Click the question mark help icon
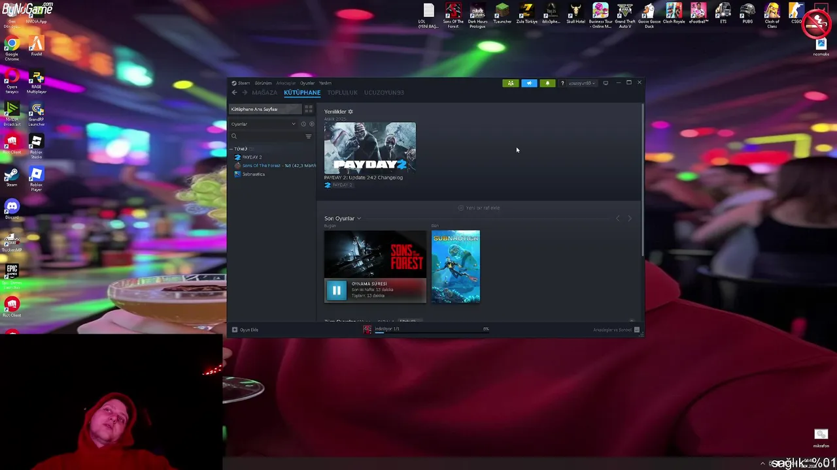This screenshot has width=837, height=470. point(562,83)
